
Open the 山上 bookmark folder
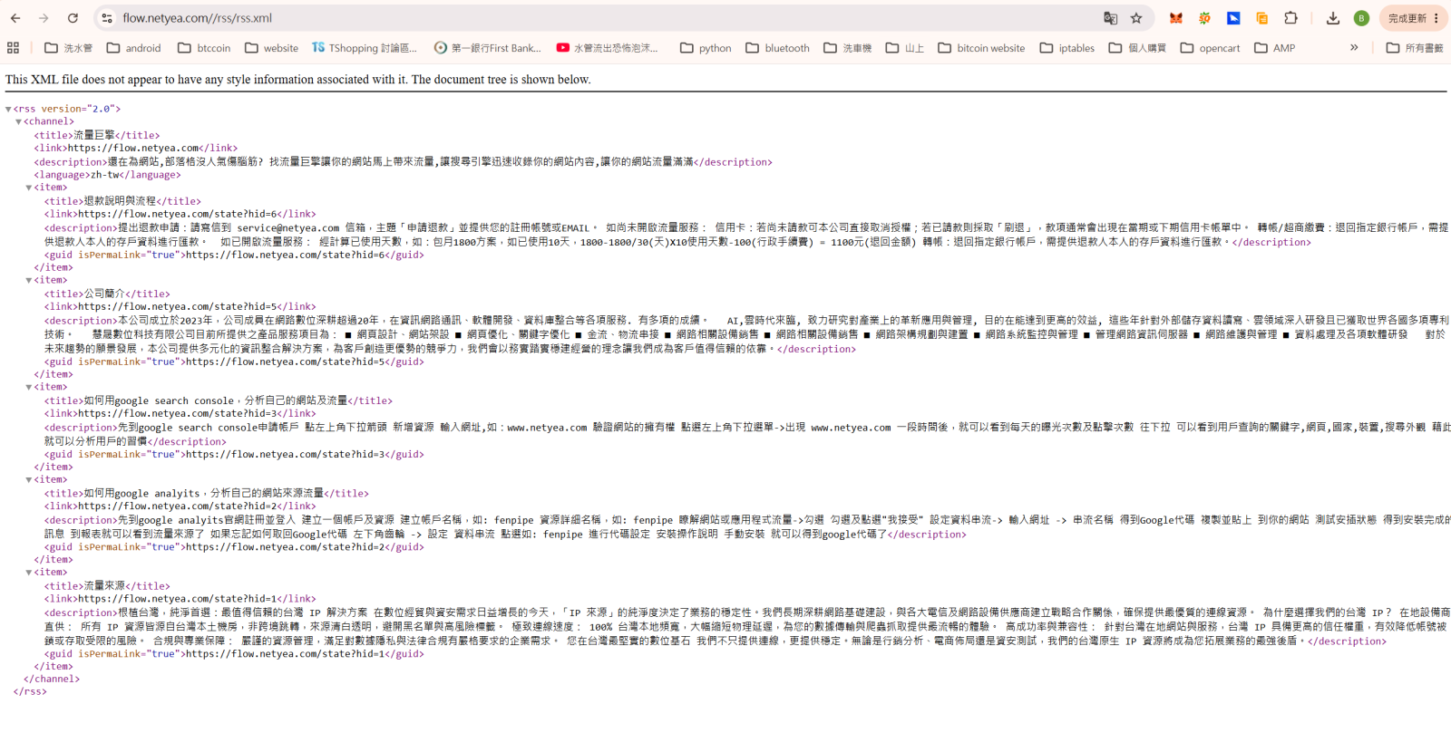(904, 48)
